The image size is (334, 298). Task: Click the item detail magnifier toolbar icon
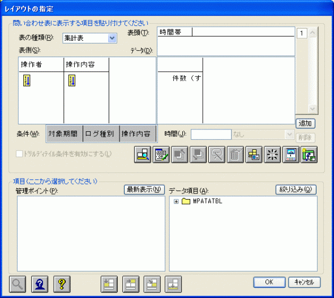143,154
